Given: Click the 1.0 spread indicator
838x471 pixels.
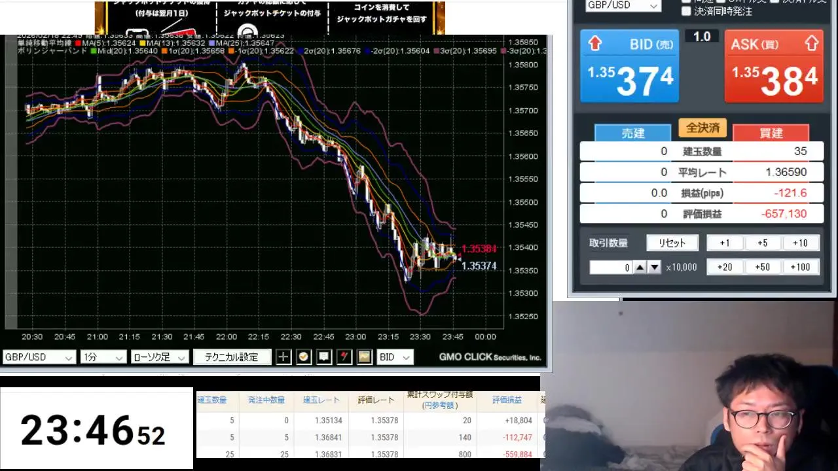Looking at the screenshot, I should click(702, 37).
